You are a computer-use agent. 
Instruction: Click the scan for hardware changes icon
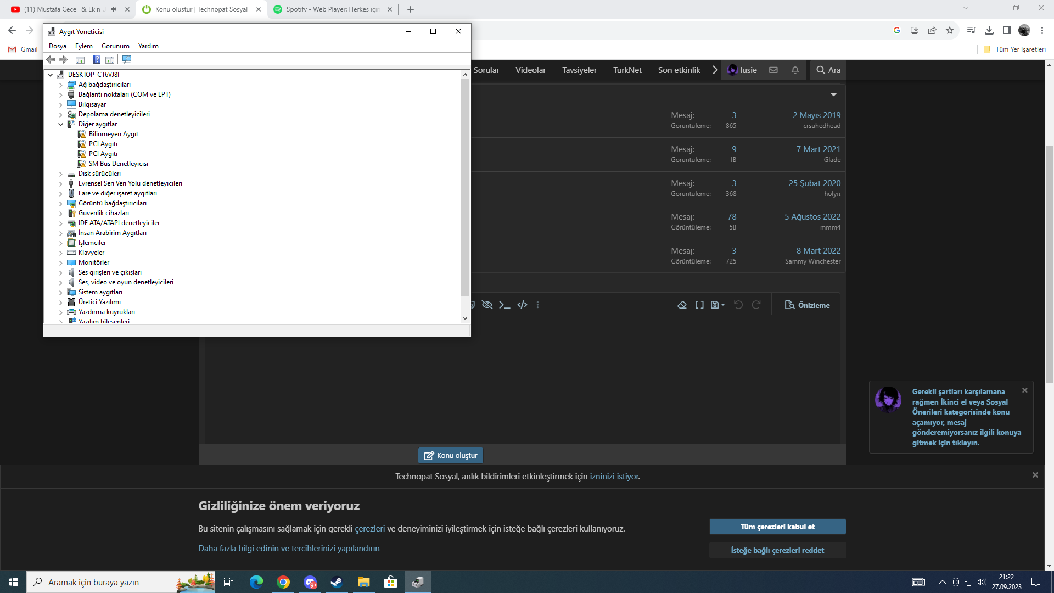click(x=127, y=59)
